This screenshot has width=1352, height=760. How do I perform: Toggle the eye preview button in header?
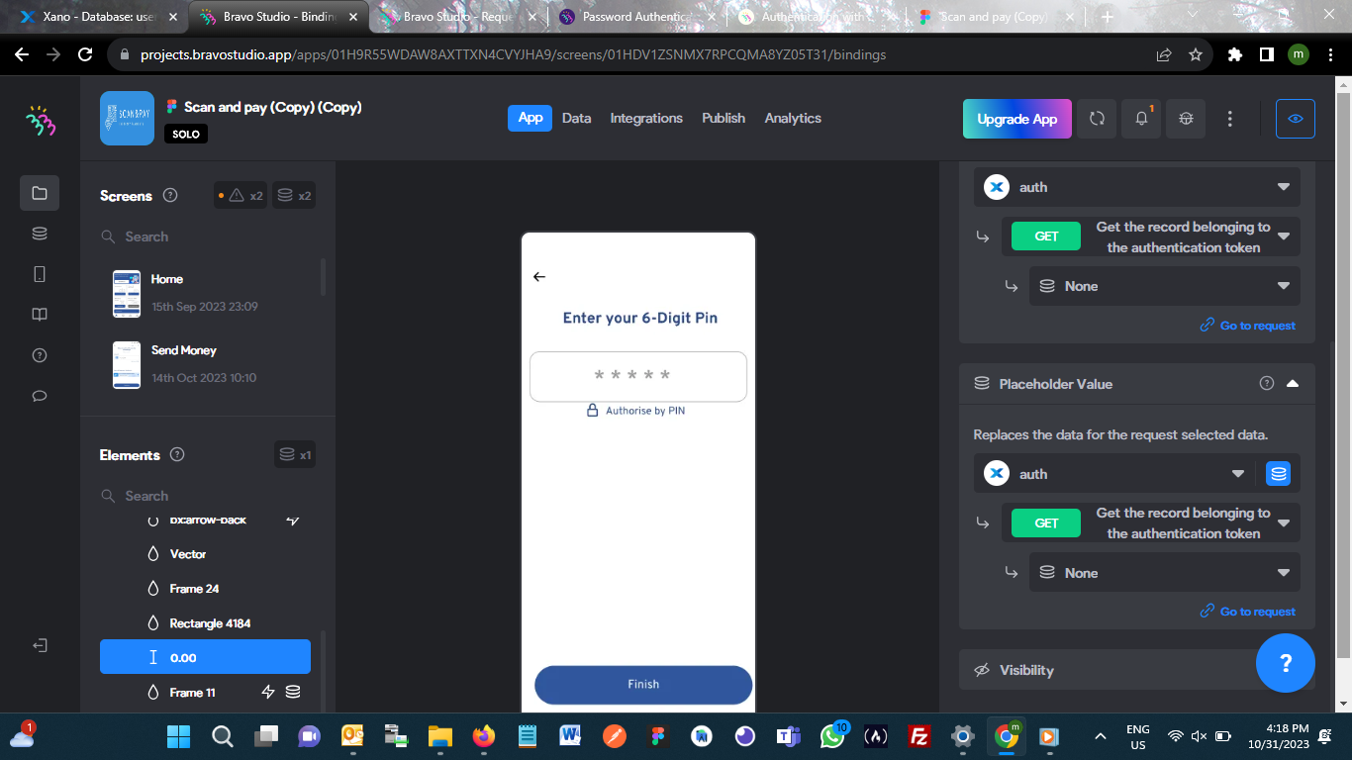(x=1296, y=119)
